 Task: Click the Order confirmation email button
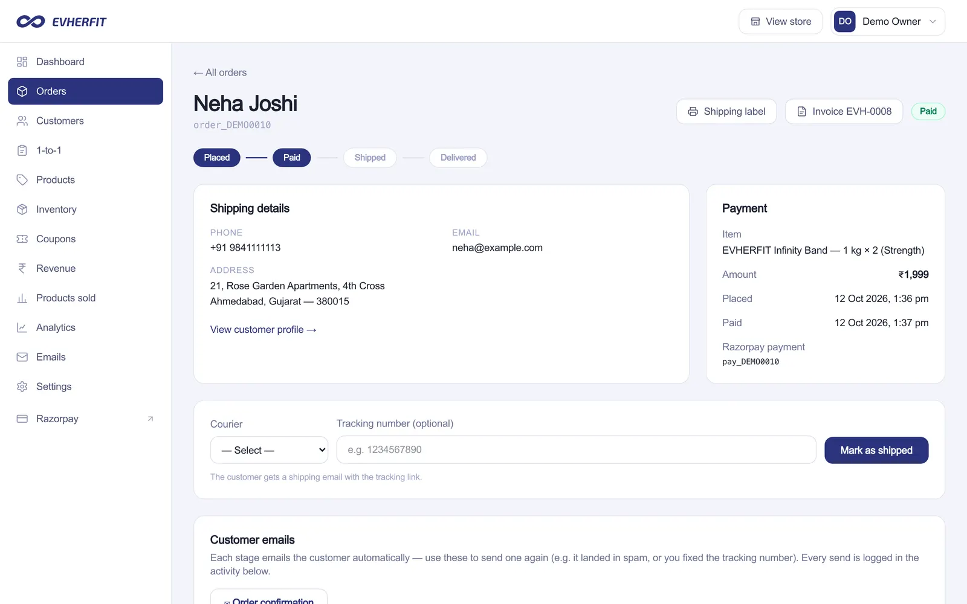269,597
